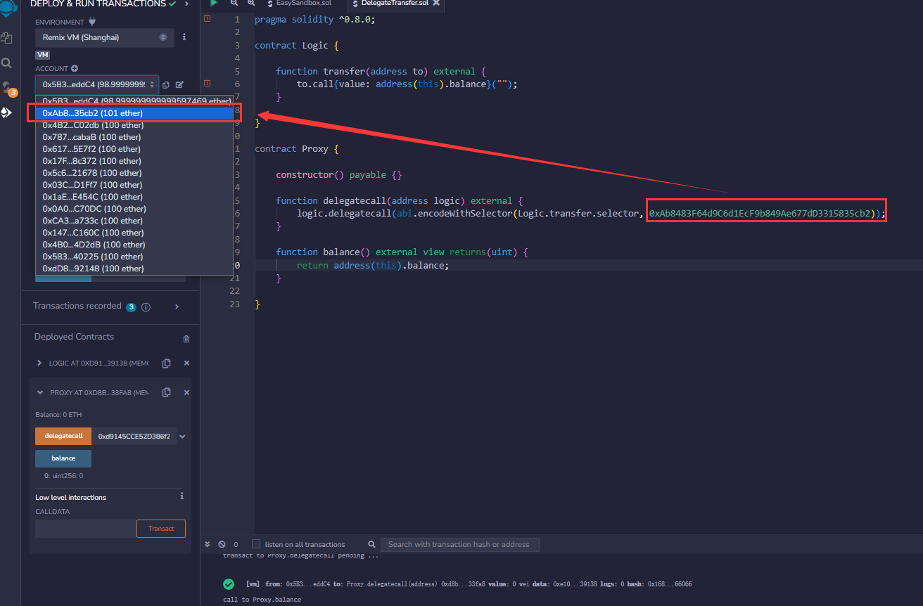Expand delegatecall parameters chevron
Screen dimensions: 923x606
click(x=183, y=437)
